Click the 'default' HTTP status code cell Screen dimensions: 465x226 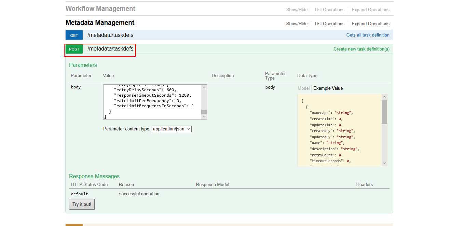80,194
